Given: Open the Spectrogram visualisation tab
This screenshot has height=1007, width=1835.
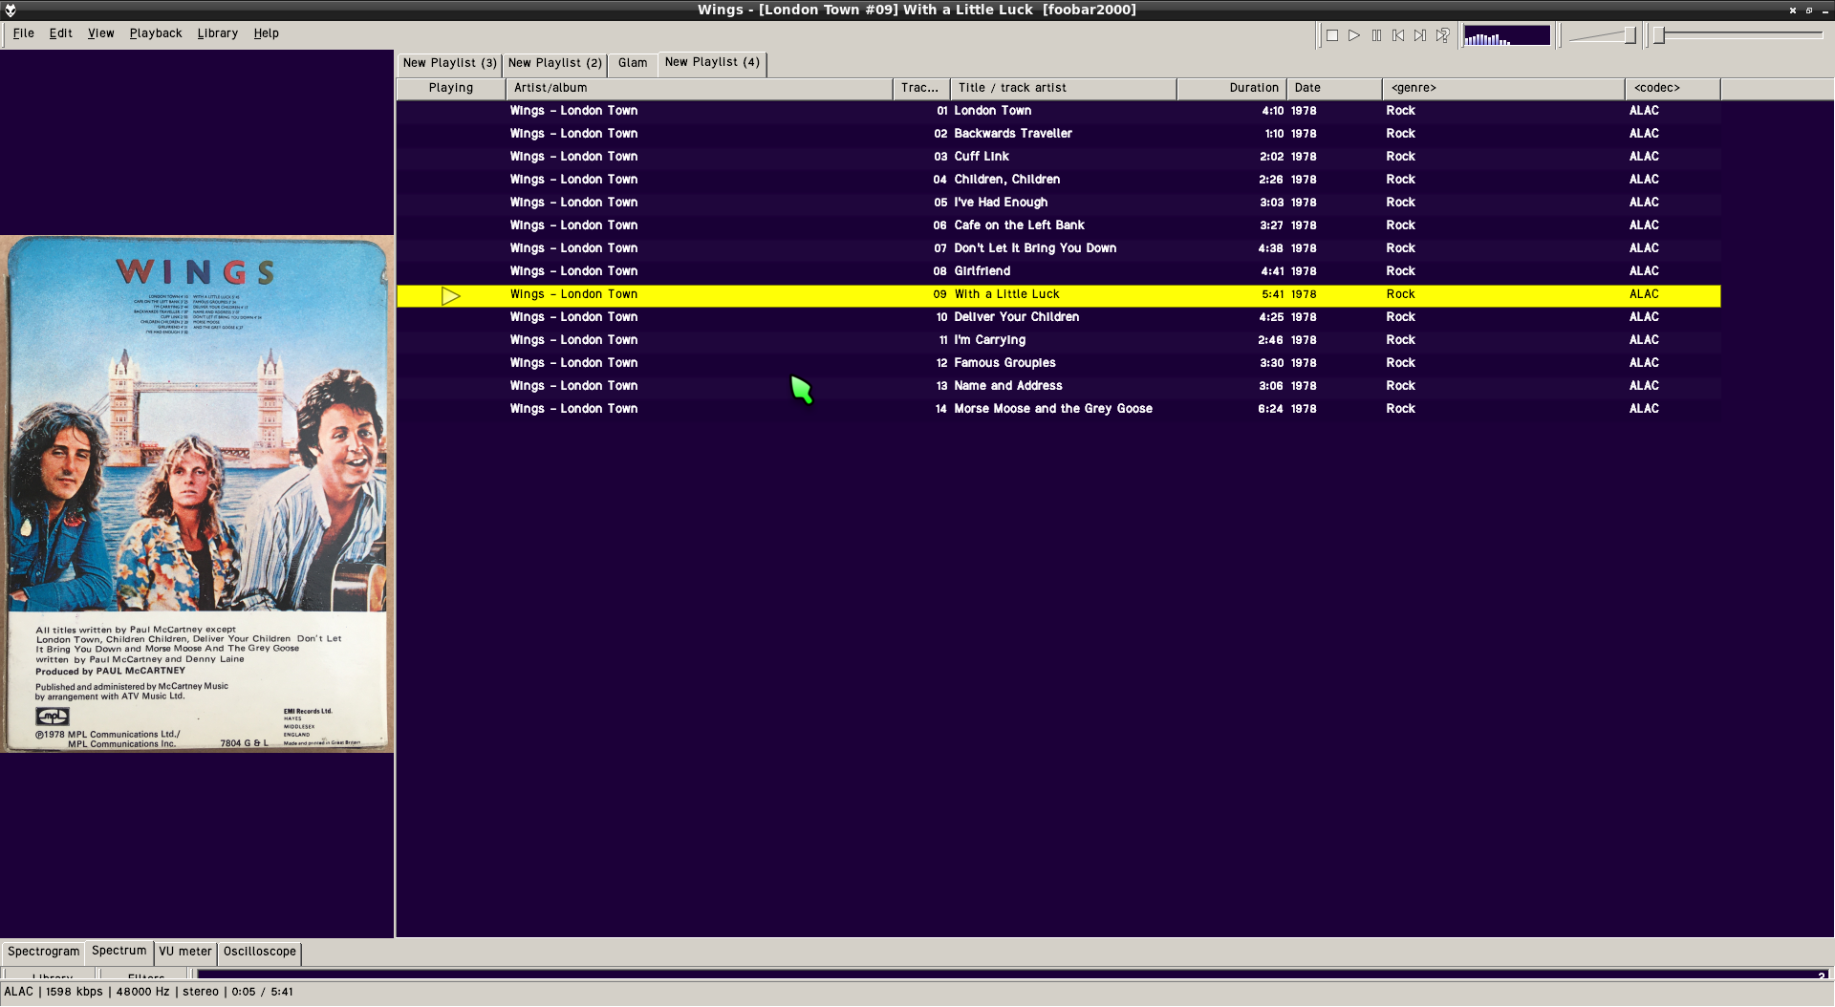Looking at the screenshot, I should [43, 952].
